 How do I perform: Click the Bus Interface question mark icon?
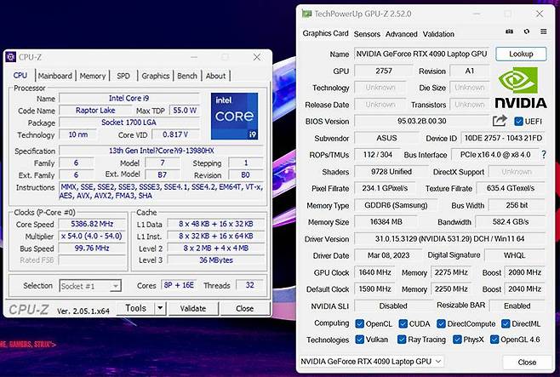544,155
